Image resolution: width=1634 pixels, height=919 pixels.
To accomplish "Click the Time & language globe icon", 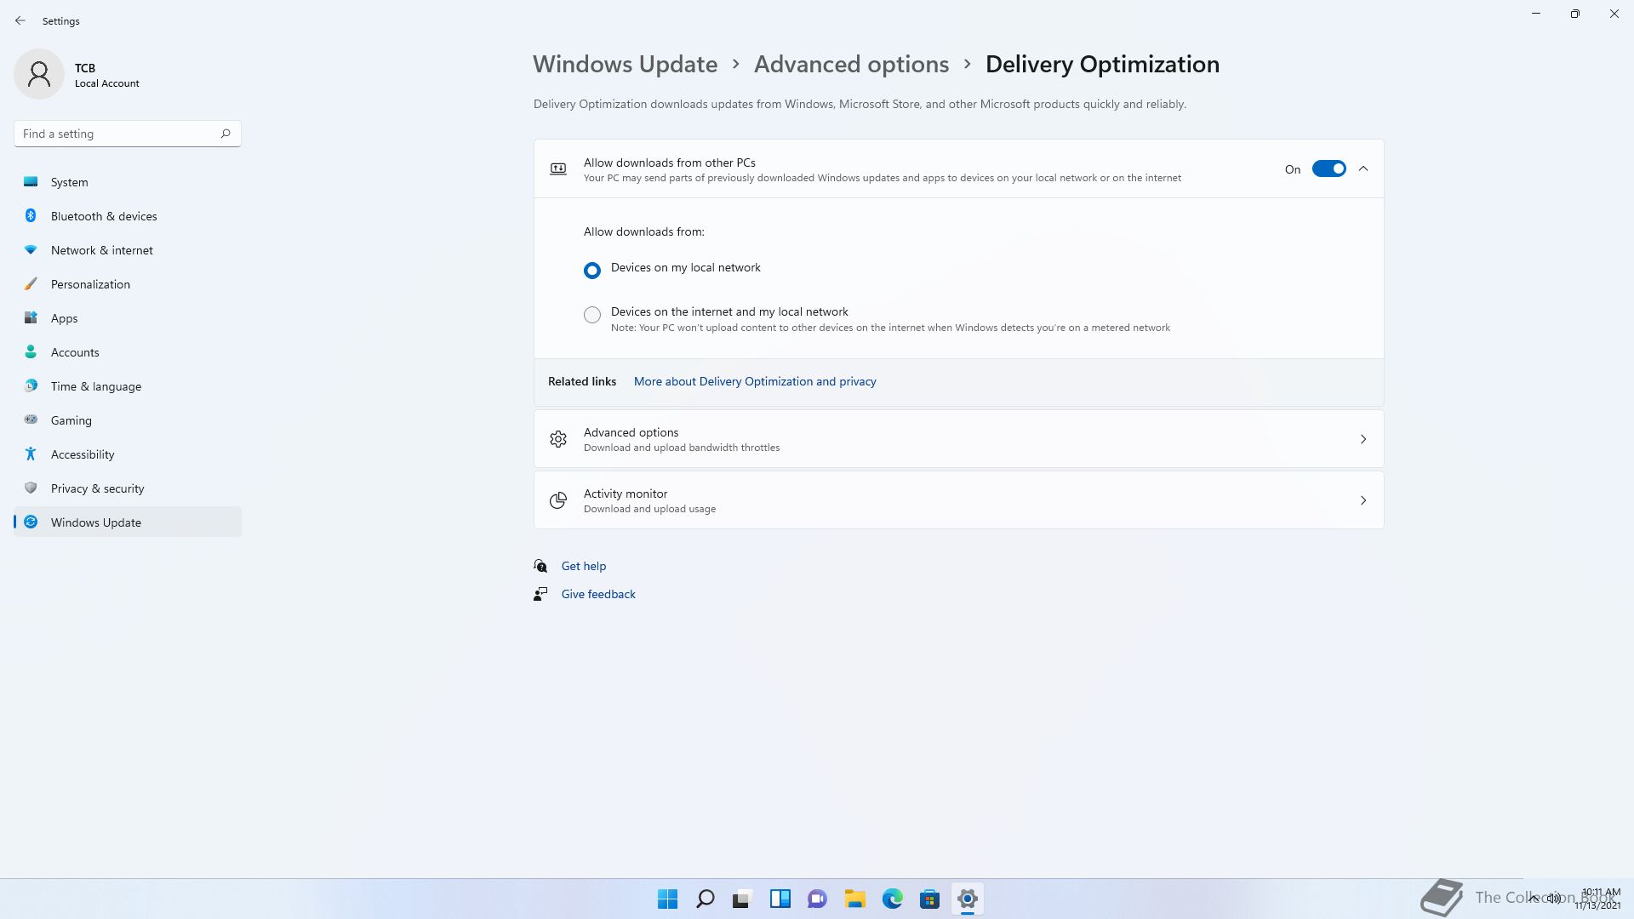I will coord(31,386).
